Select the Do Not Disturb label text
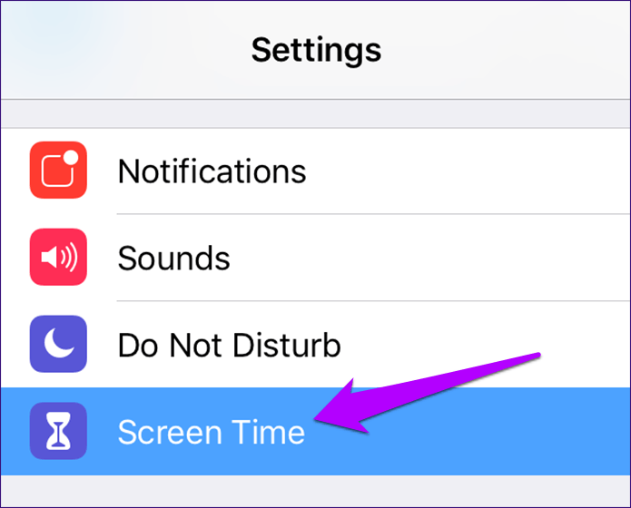 click(230, 345)
